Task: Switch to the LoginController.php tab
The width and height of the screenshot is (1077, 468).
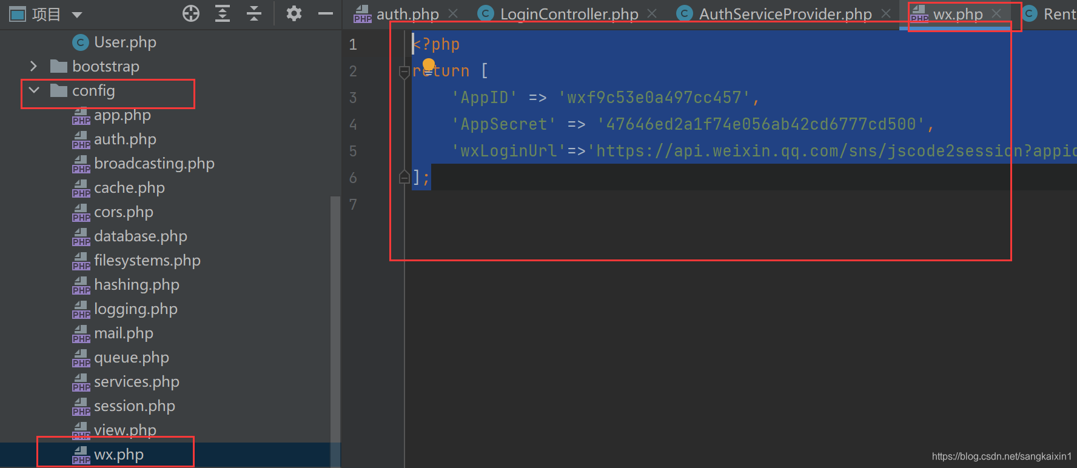Action: point(569,14)
